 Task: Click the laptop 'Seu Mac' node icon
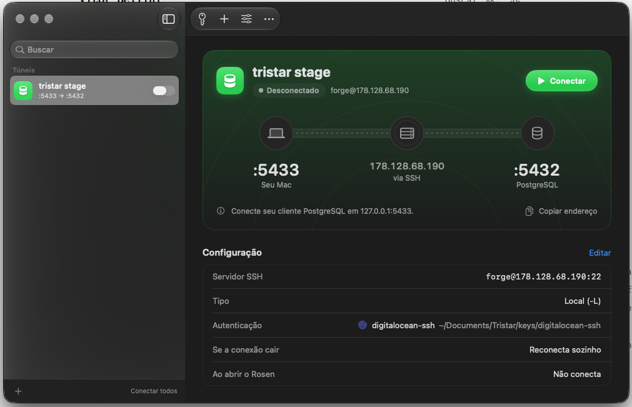click(276, 133)
